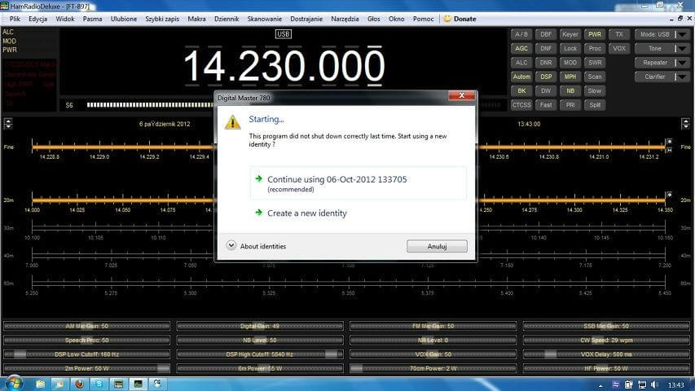Screen dimensions: 695x391
Task: Adjust the SSB Mic Gain: 50 slider
Action: pyautogui.click(x=606, y=327)
